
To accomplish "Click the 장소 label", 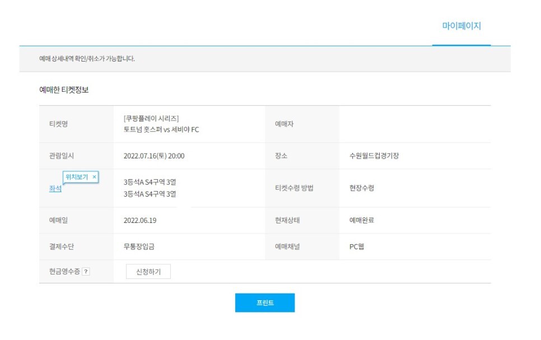I will (x=281, y=156).
